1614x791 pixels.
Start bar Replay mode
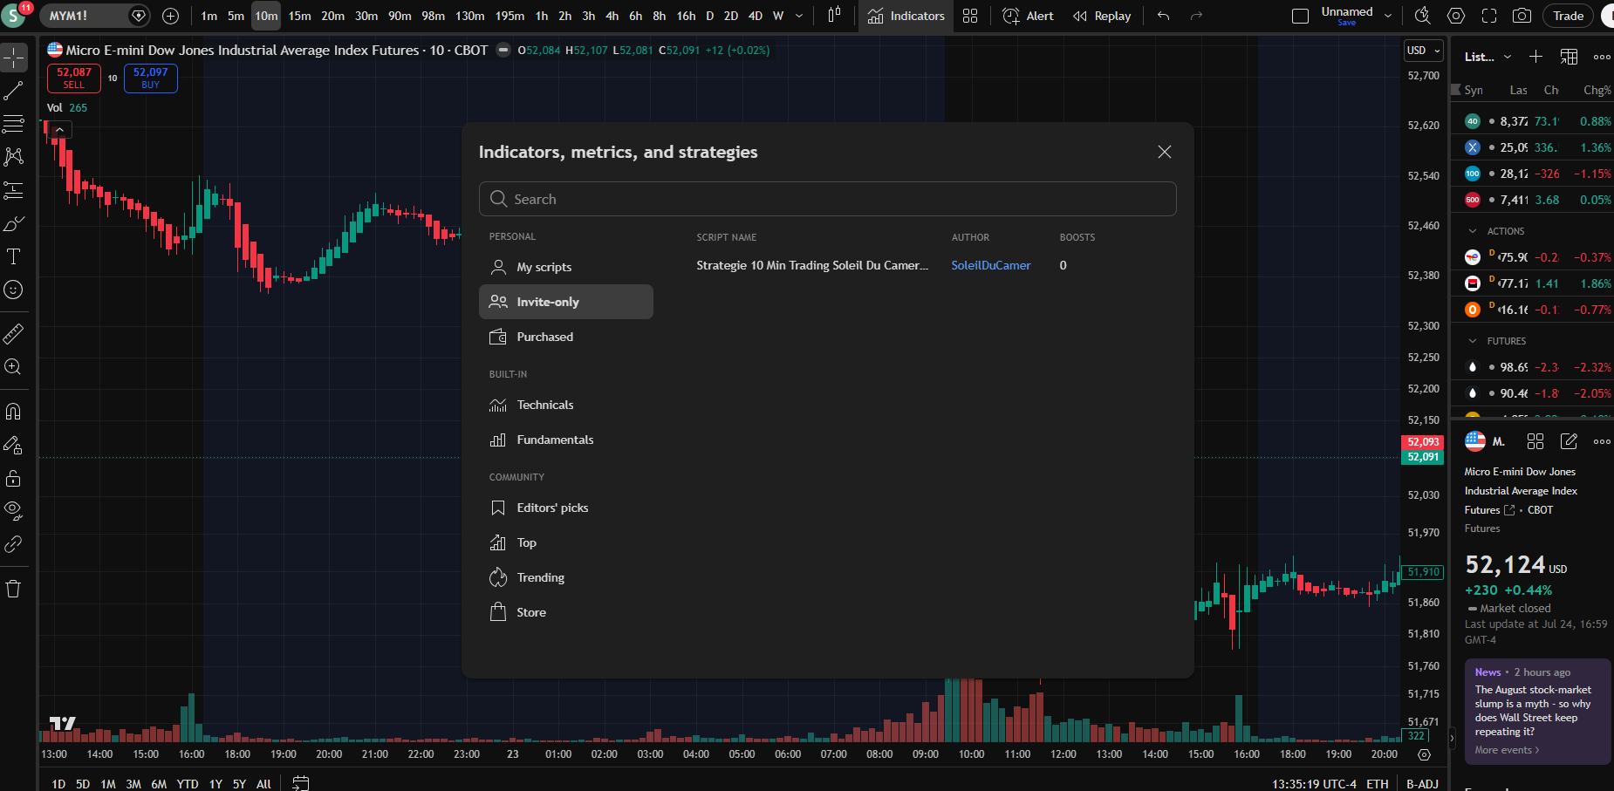click(1102, 16)
